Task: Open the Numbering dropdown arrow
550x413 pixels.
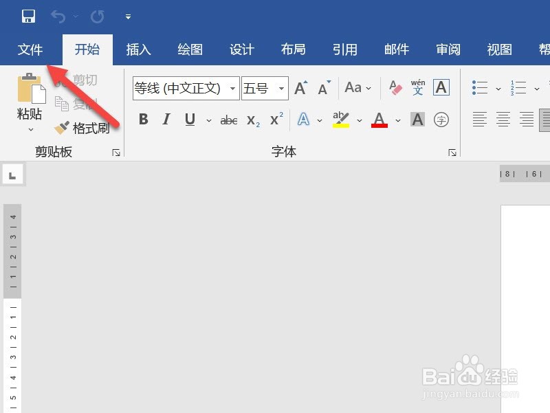Action: click(x=537, y=89)
